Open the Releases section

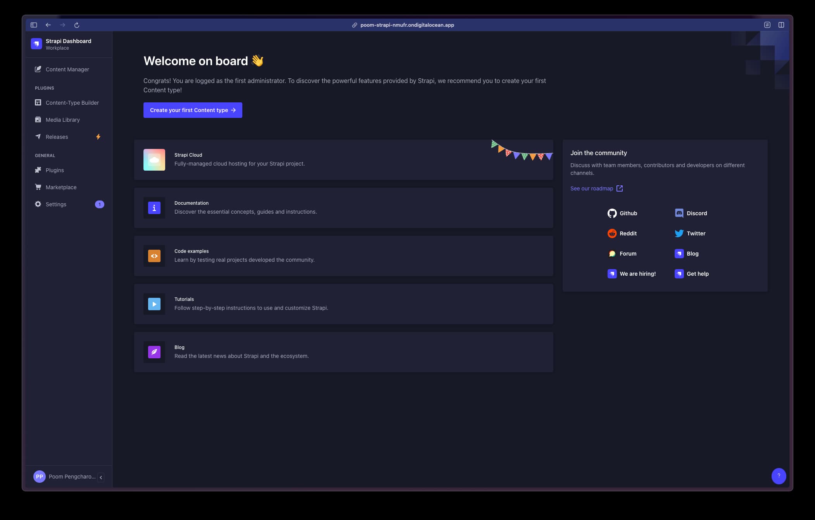[57, 137]
